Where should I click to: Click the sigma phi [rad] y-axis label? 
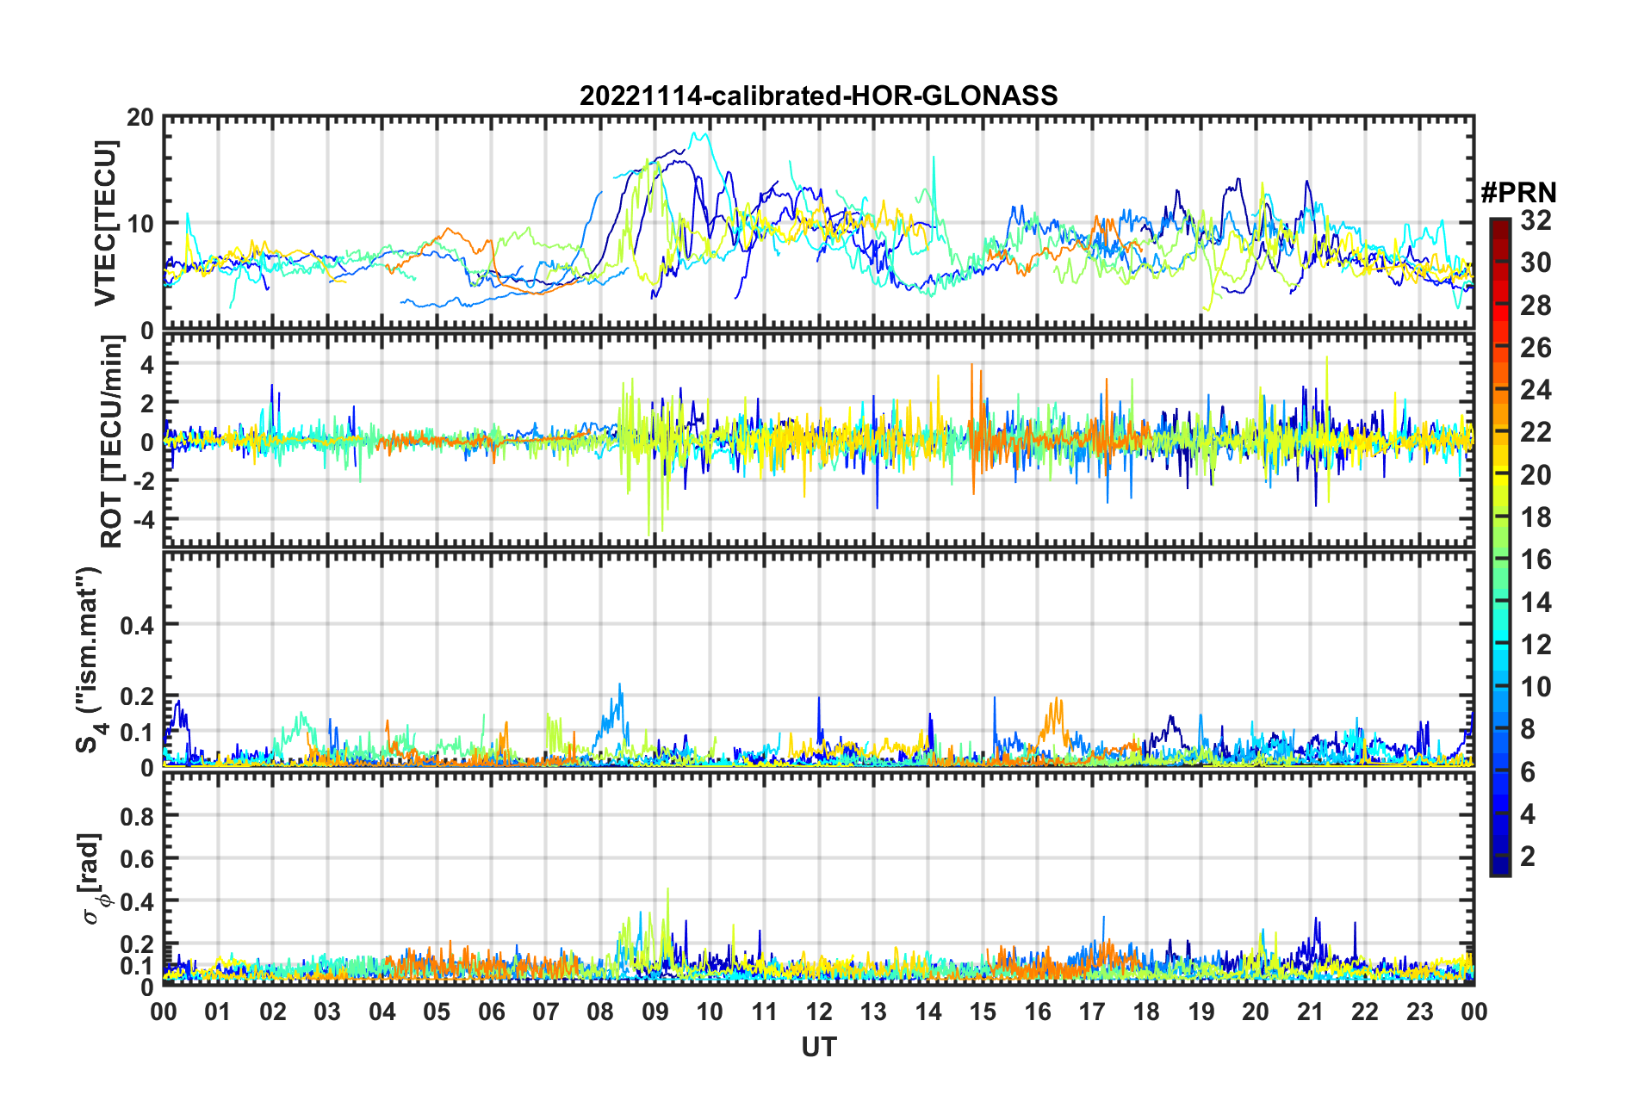pos(93,879)
